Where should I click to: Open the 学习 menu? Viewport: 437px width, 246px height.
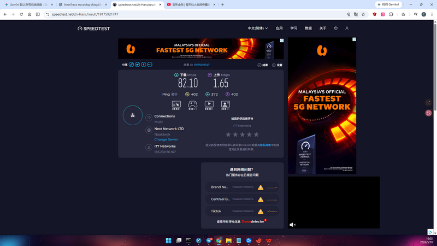[294, 28]
